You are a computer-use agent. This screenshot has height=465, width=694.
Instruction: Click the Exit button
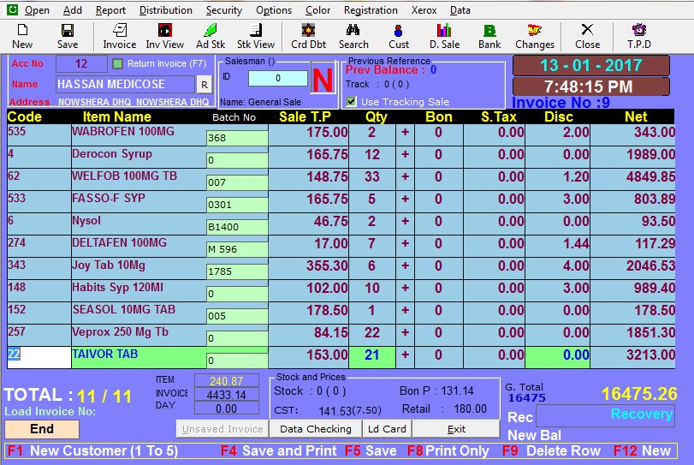456,429
